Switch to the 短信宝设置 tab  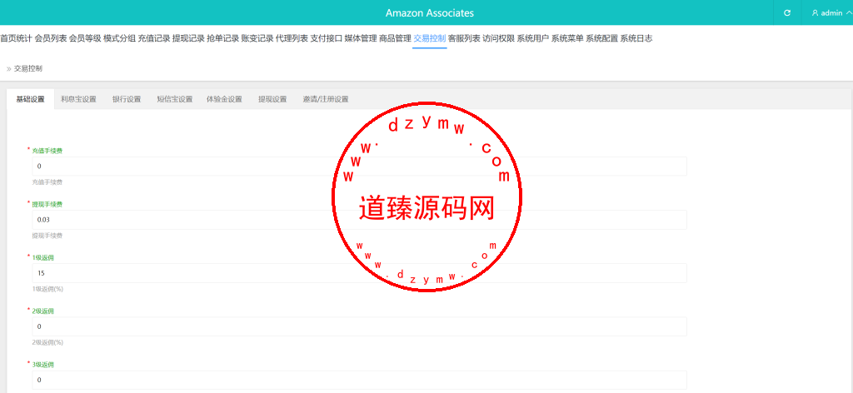click(175, 99)
